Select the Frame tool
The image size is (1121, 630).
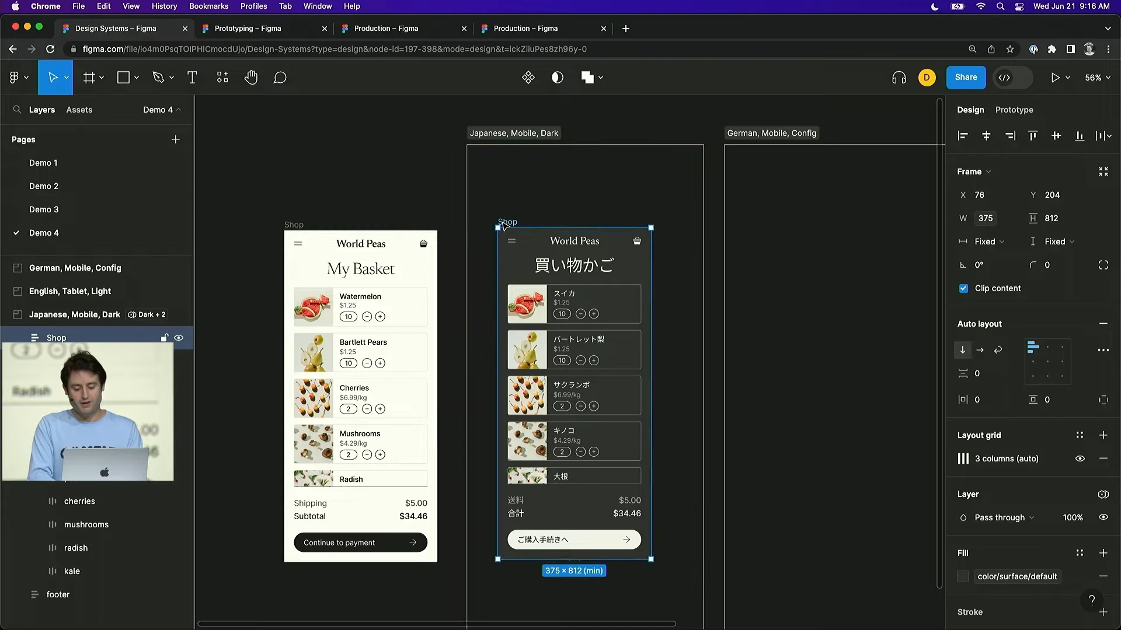(89, 78)
